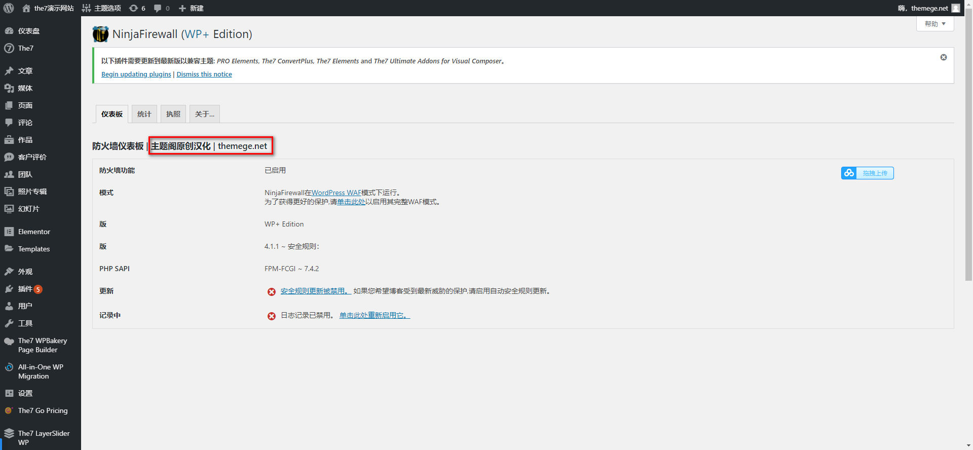Open 外观 appearance menu in sidebar

click(x=41, y=272)
